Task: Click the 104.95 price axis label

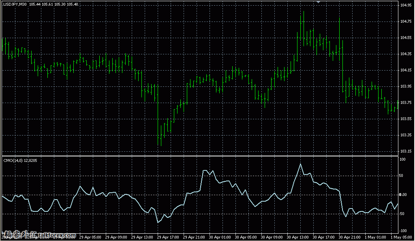Action: point(406,5)
